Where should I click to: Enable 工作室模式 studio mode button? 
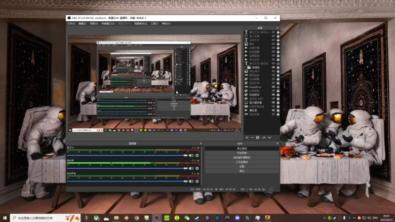coord(242,162)
